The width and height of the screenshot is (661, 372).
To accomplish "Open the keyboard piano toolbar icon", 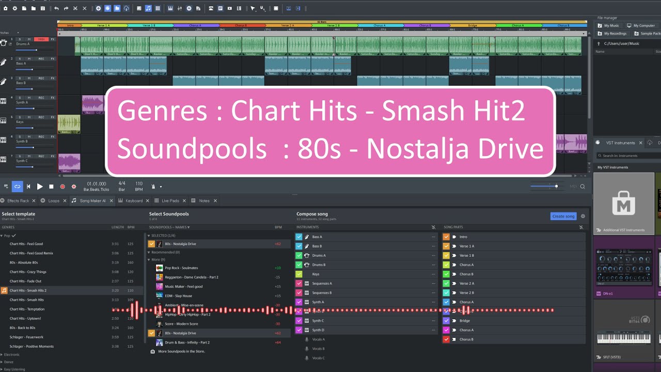I will 170,8.
